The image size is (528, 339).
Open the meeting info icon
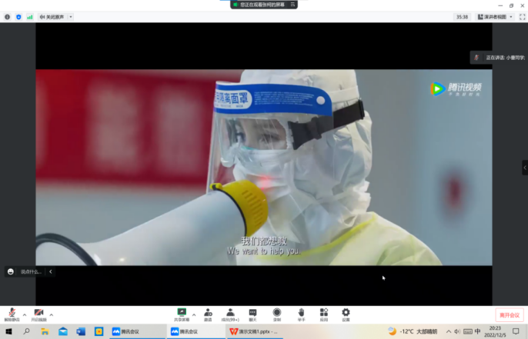pos(7,17)
